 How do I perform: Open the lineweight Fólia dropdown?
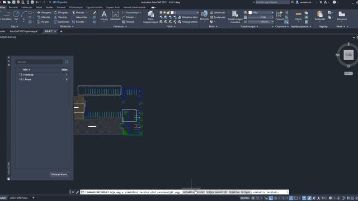click(x=261, y=17)
